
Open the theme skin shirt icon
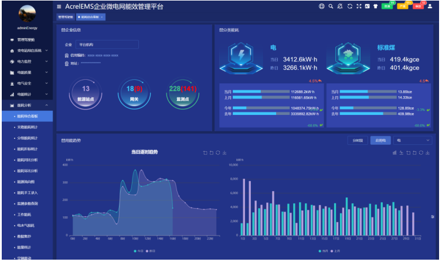(x=376, y=6)
